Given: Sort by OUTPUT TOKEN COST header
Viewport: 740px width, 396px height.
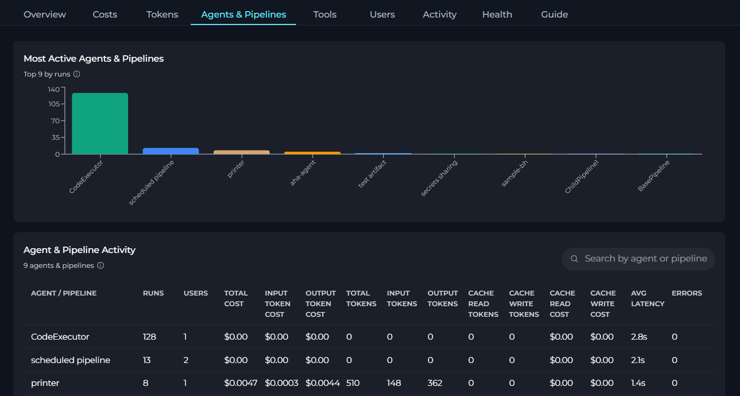Looking at the screenshot, I should [321, 304].
